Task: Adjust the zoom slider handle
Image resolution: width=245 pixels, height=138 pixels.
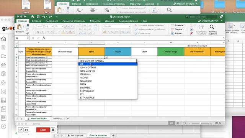Action: coord(200,123)
